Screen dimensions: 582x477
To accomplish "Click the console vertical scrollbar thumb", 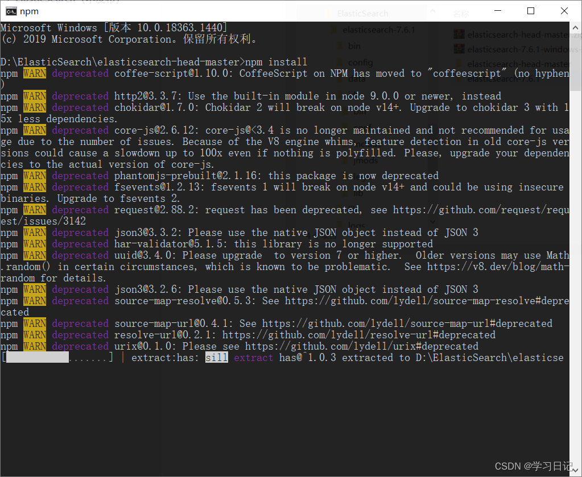I will [575, 63].
